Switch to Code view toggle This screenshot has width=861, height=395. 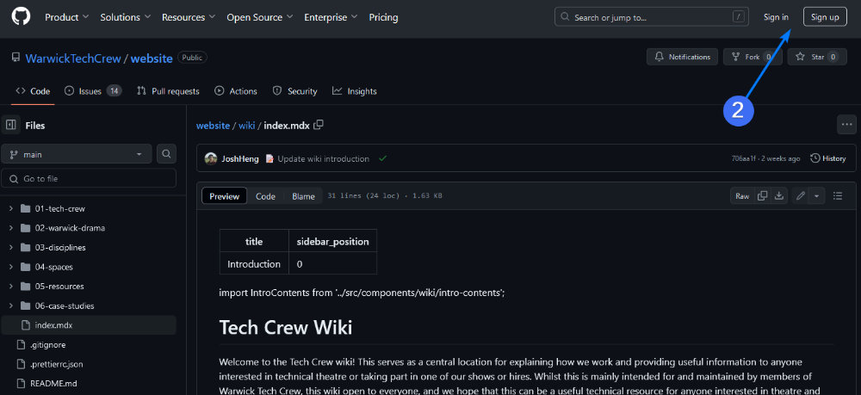pyautogui.click(x=265, y=196)
